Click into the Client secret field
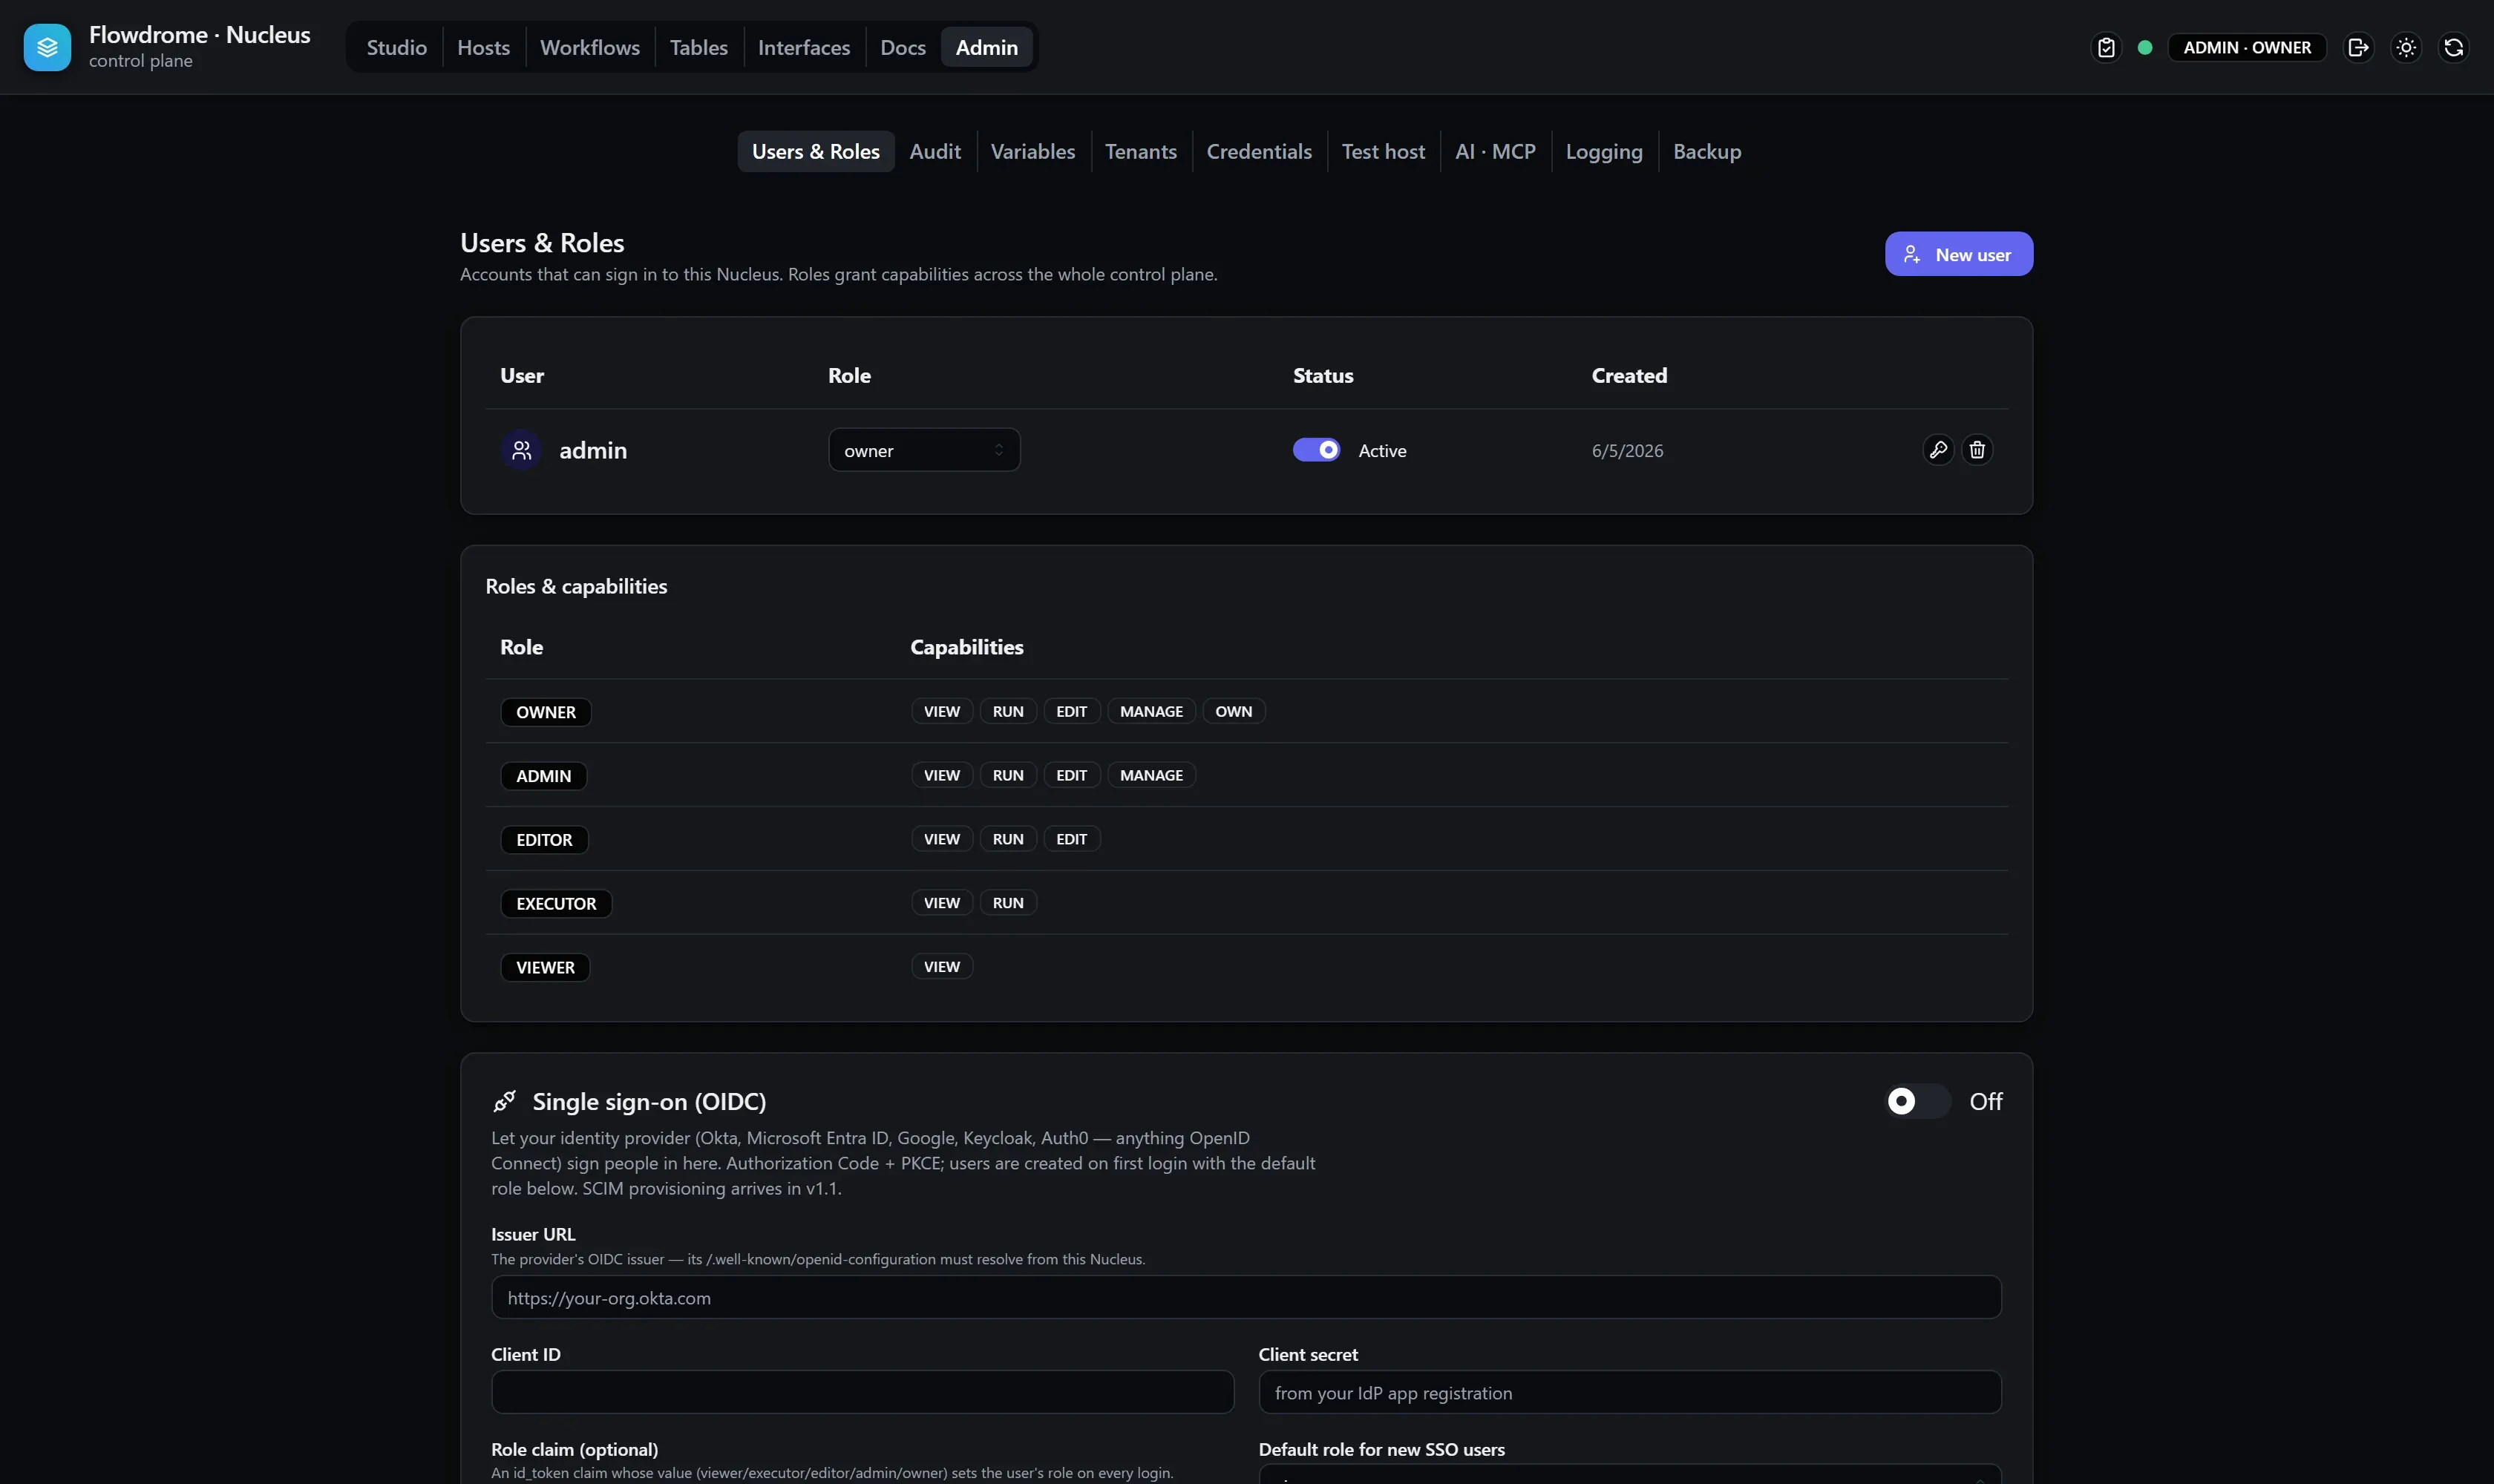This screenshot has height=1484, width=2494. point(1630,1392)
